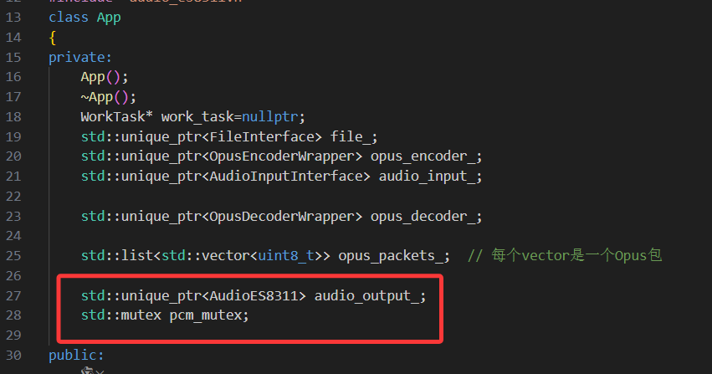
Task: Click line number 18 in the gutter
Action: [x=13, y=117]
